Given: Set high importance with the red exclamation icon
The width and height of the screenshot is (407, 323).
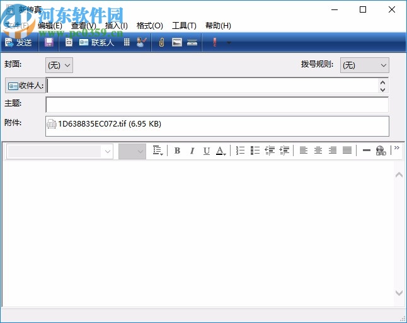Looking at the screenshot, I should point(215,42).
